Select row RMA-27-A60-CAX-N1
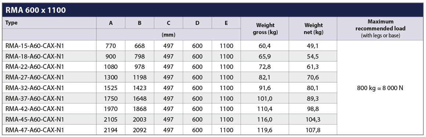The width and height of the screenshot is (426, 137). coord(170,77)
